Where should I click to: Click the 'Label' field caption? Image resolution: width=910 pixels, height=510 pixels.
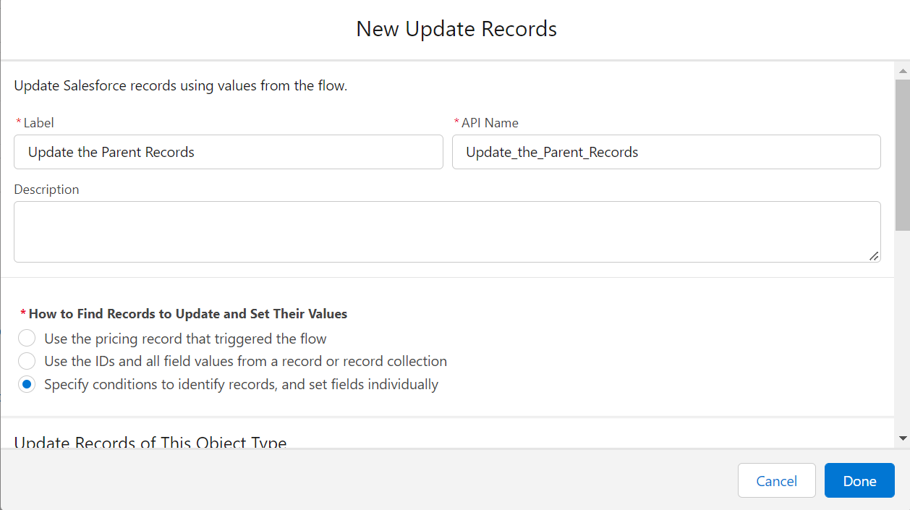click(x=38, y=123)
